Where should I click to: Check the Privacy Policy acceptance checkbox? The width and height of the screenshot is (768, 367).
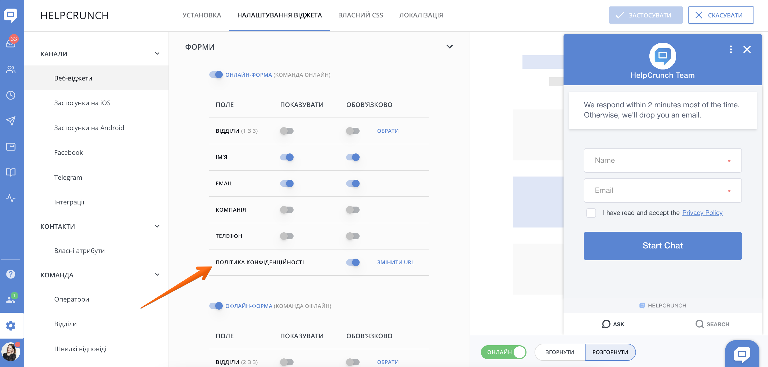[x=591, y=213]
